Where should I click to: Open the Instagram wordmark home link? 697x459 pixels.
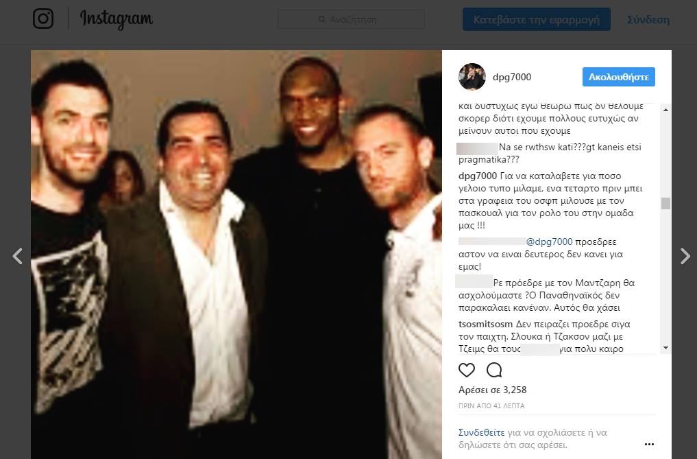tap(116, 19)
